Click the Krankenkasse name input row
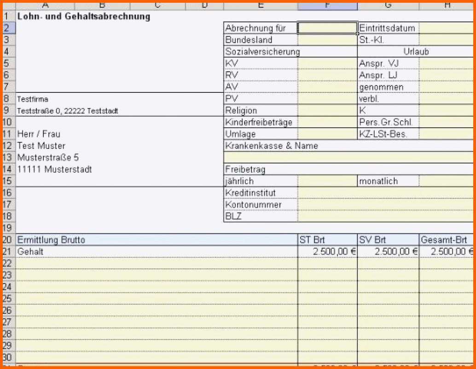 [x=348, y=158]
